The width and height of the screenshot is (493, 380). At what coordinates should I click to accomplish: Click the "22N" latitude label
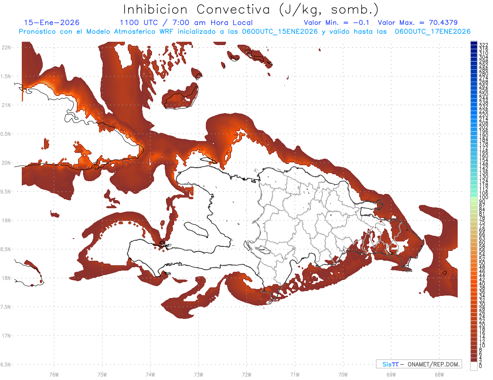coord(7,48)
